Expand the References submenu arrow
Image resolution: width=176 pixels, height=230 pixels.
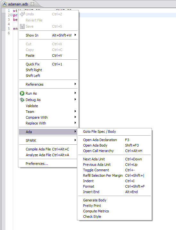point(75,84)
